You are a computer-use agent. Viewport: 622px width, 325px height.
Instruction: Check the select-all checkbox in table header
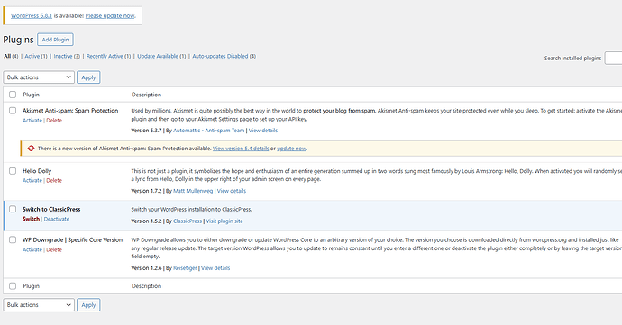[x=13, y=95]
